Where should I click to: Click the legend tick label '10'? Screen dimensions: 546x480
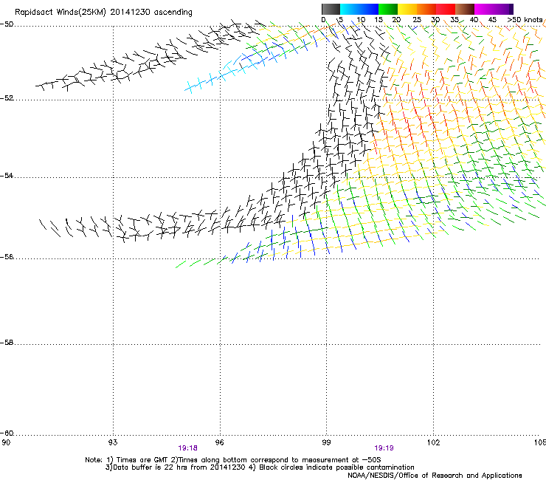coord(361,20)
